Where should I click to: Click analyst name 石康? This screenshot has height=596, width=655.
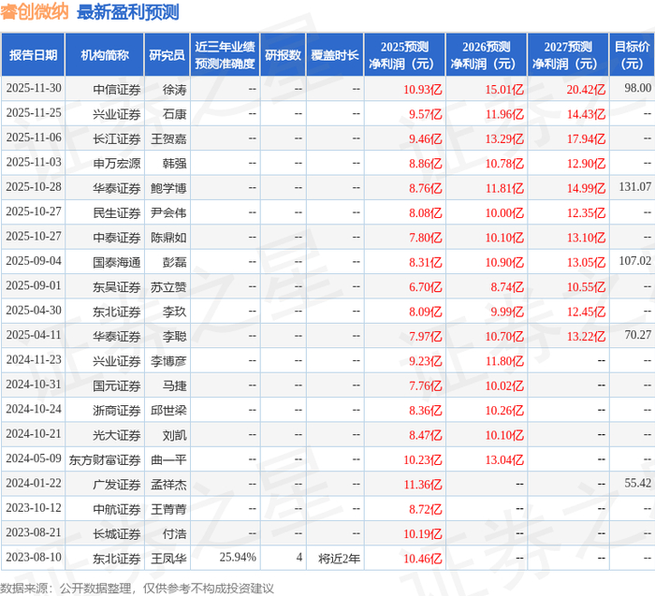click(174, 114)
